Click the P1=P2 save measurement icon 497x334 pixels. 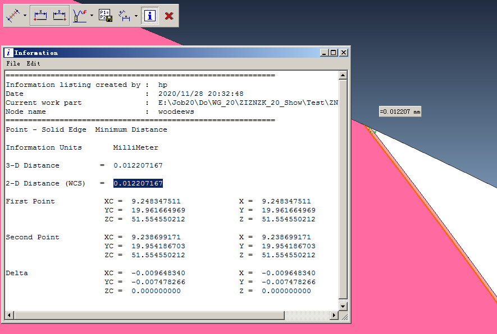click(106, 16)
